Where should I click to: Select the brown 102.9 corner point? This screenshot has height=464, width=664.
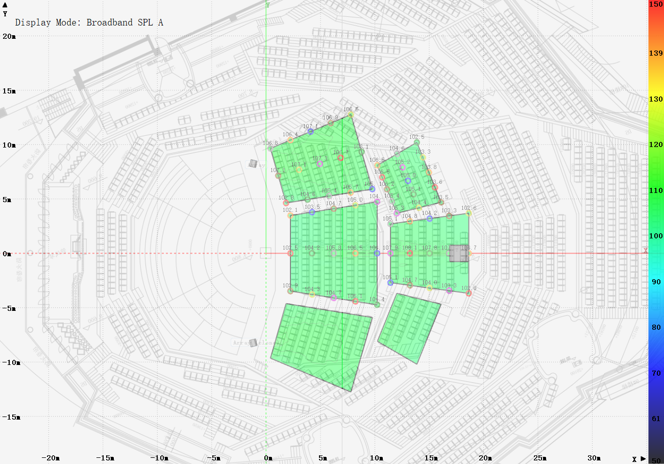coord(290,291)
